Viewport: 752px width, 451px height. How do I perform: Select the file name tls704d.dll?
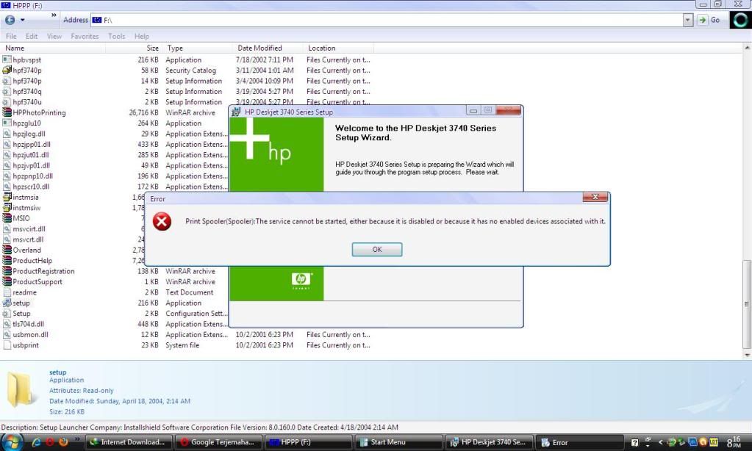[x=28, y=323]
